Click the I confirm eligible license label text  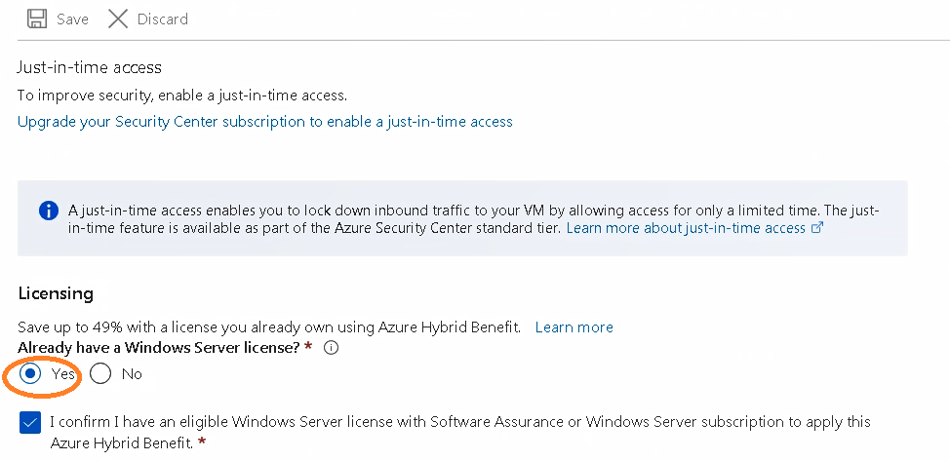click(460, 432)
